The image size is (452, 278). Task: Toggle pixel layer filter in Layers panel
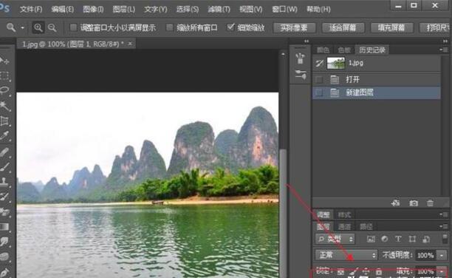pyautogui.click(x=371, y=239)
